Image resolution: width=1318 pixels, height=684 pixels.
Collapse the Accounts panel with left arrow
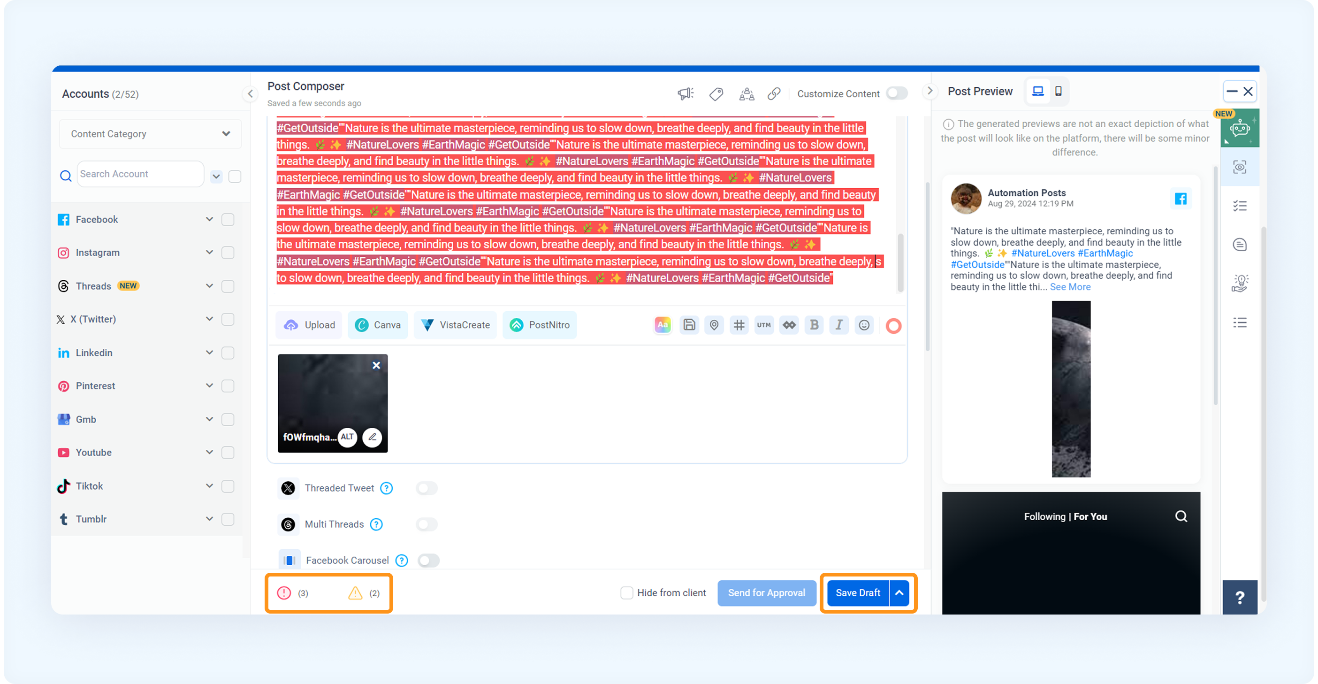coord(250,94)
